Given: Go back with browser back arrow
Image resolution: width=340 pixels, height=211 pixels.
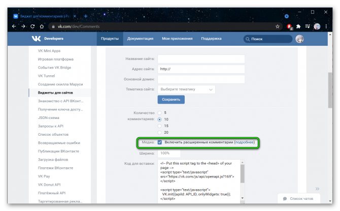Looking at the screenshot, I should coord(14,26).
